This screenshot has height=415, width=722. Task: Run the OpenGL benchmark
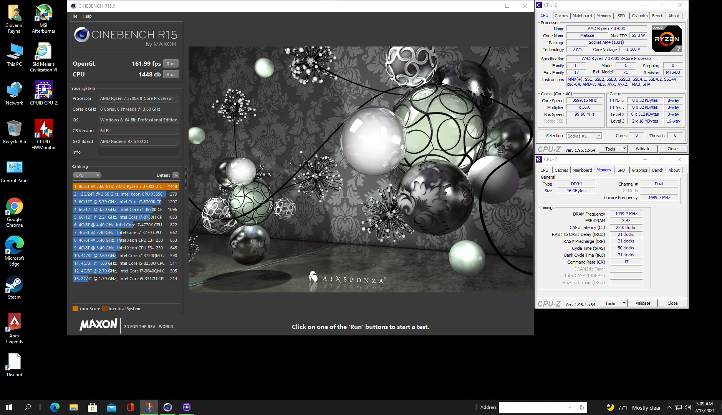(171, 64)
